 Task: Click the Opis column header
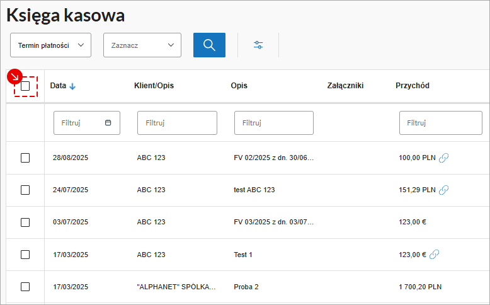(239, 86)
